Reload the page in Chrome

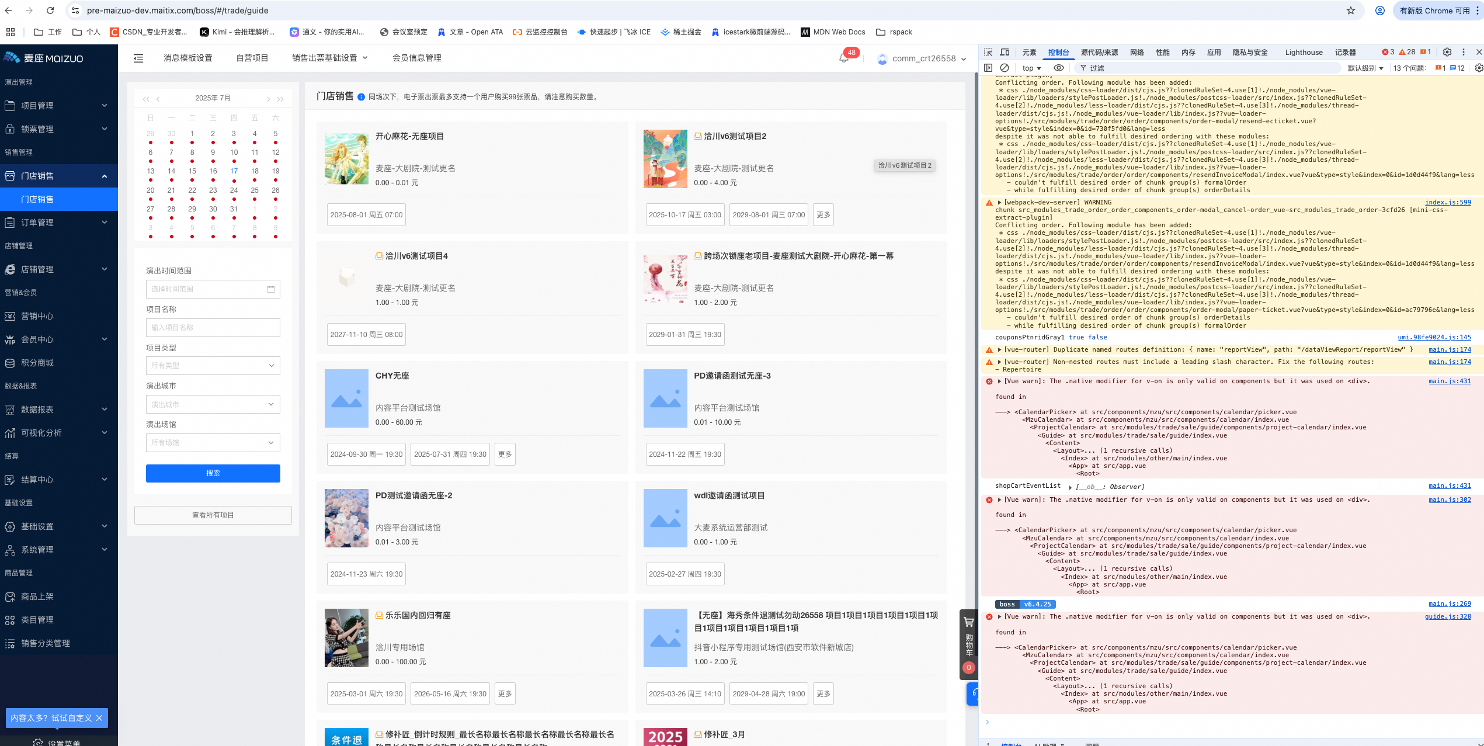click(x=50, y=11)
